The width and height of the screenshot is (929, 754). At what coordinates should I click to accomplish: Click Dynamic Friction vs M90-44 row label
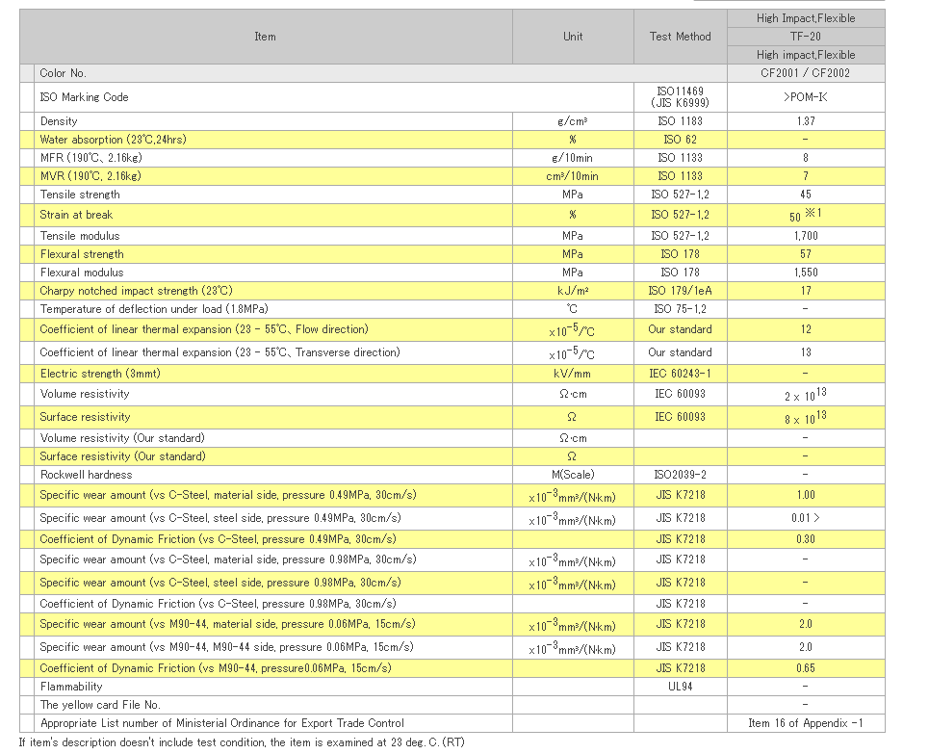pos(216,669)
